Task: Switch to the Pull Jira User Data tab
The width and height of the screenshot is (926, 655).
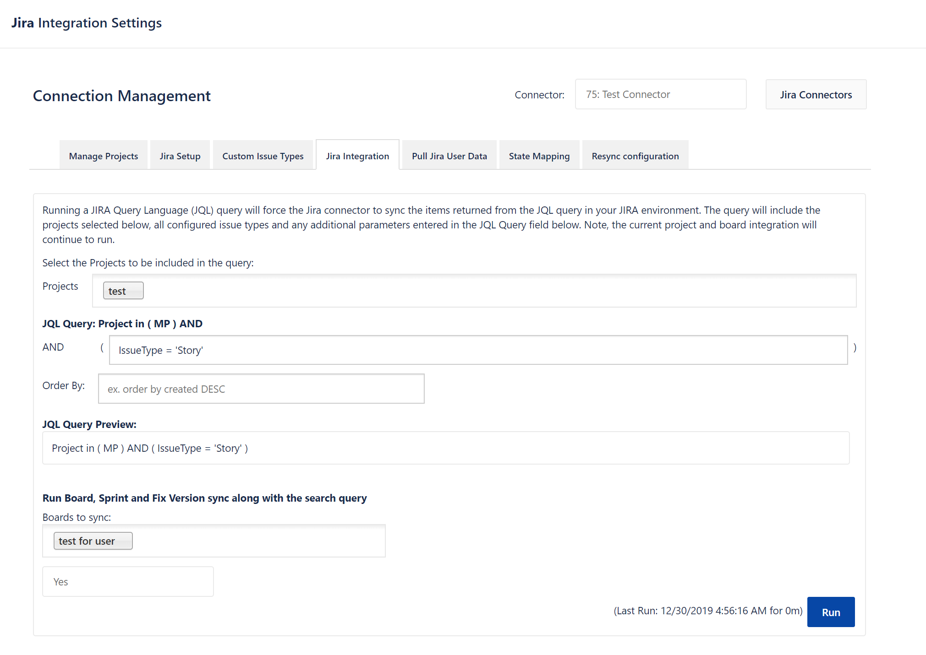Action: pyautogui.click(x=449, y=156)
